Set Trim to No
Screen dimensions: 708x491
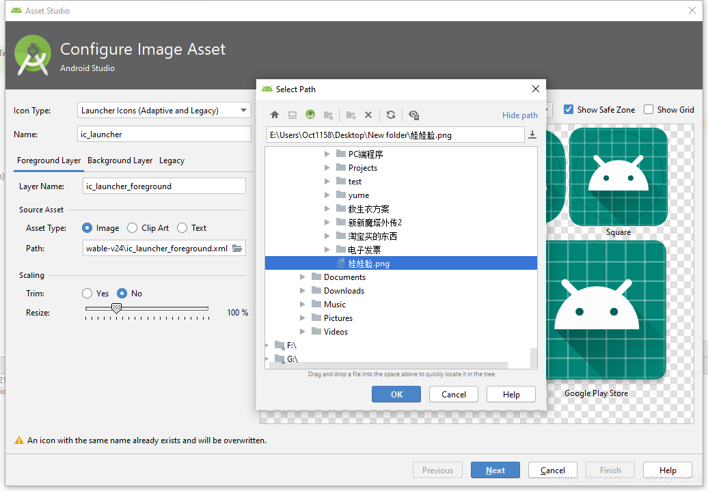122,294
